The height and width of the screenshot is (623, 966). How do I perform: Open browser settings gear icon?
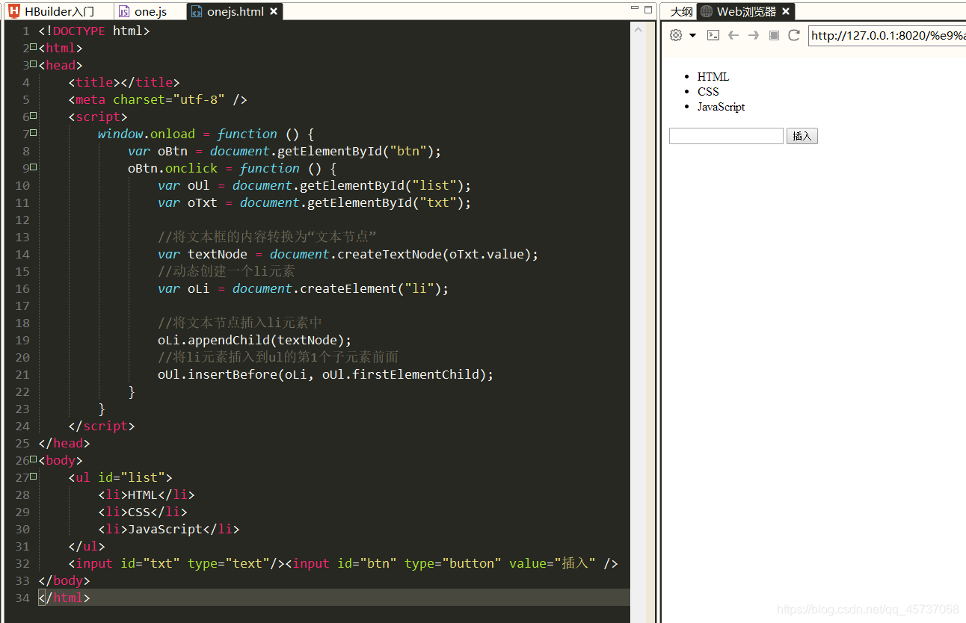pos(676,35)
